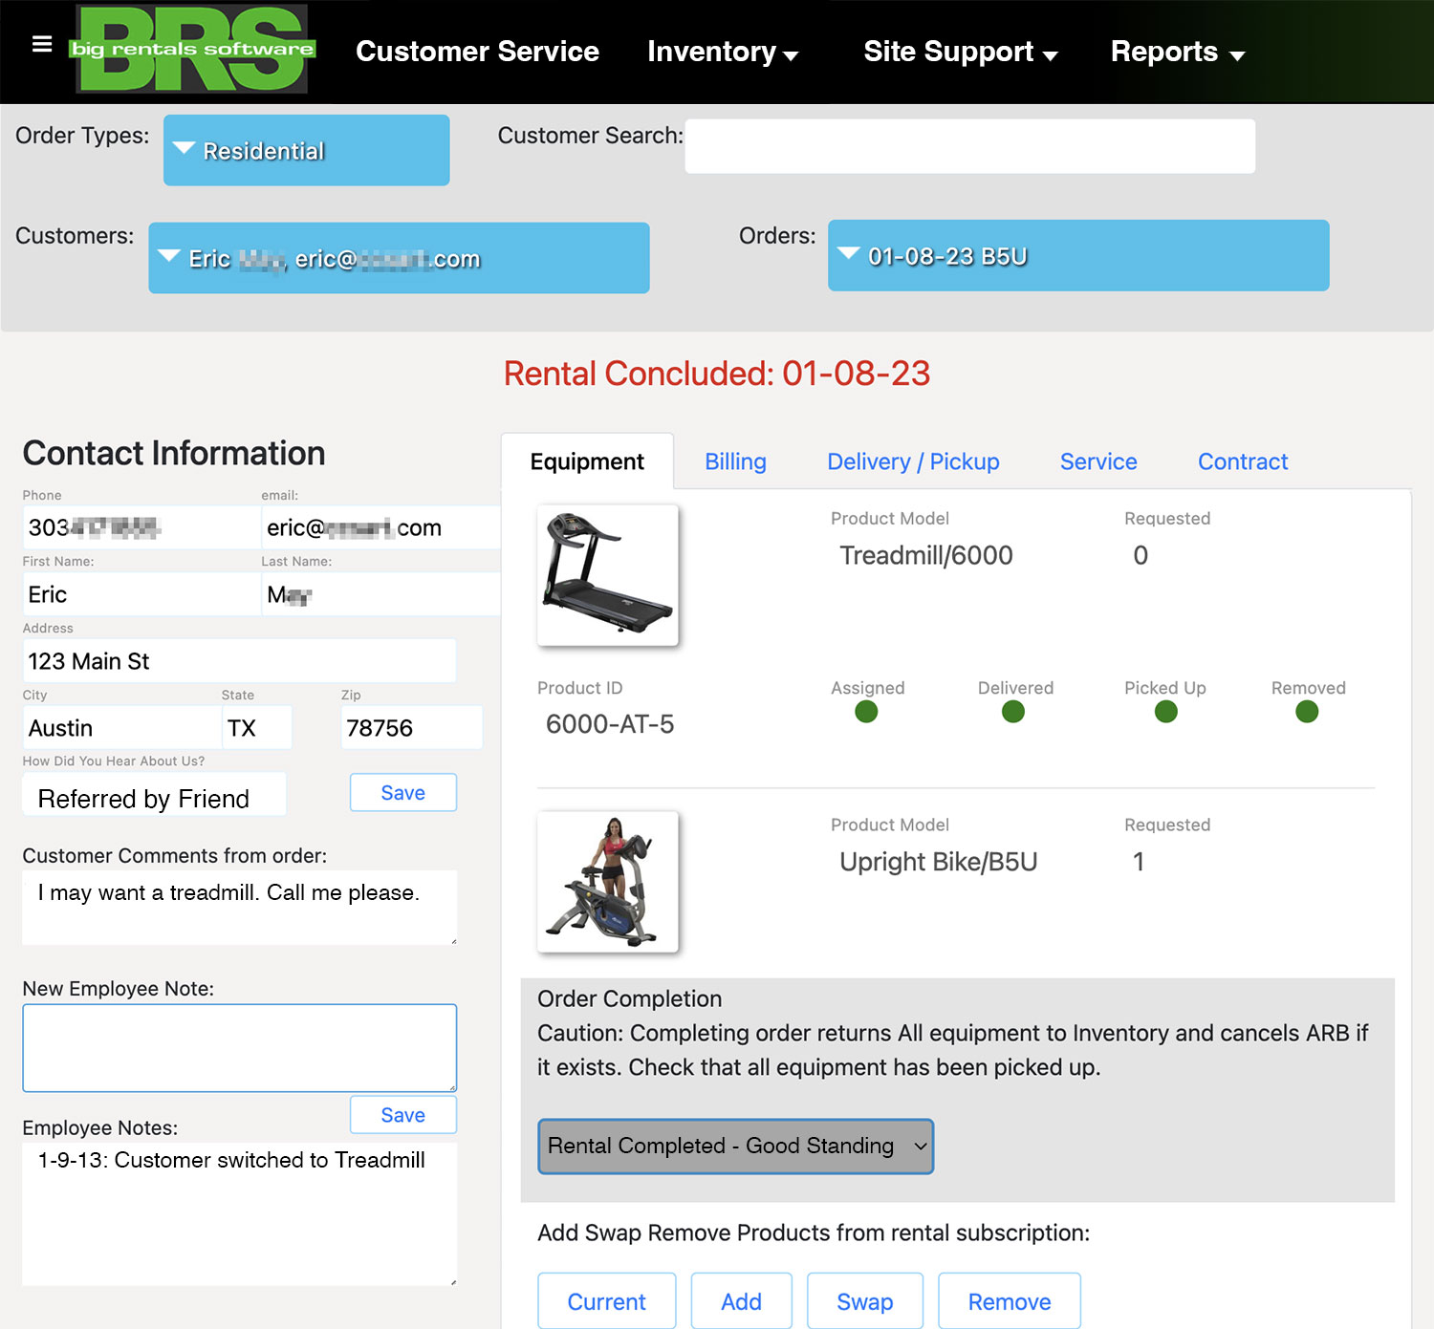Click the Swap products button
This screenshot has height=1329, width=1434.
[864, 1301]
